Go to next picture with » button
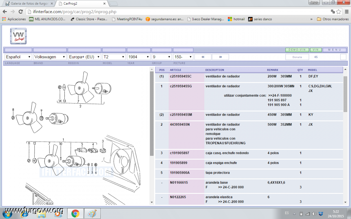This screenshot has height=219, width=351. (220, 57)
